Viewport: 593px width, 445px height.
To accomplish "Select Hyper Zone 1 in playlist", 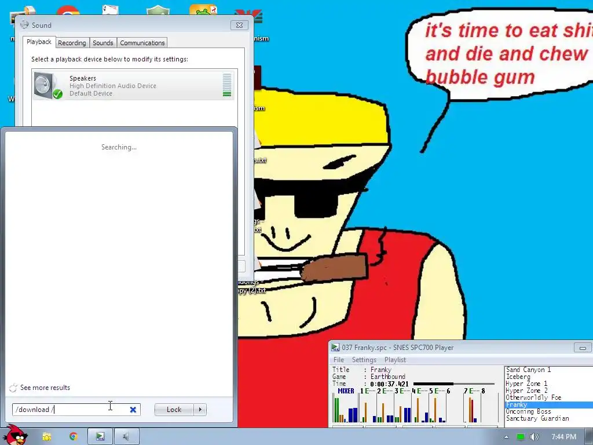I will 526,384.
